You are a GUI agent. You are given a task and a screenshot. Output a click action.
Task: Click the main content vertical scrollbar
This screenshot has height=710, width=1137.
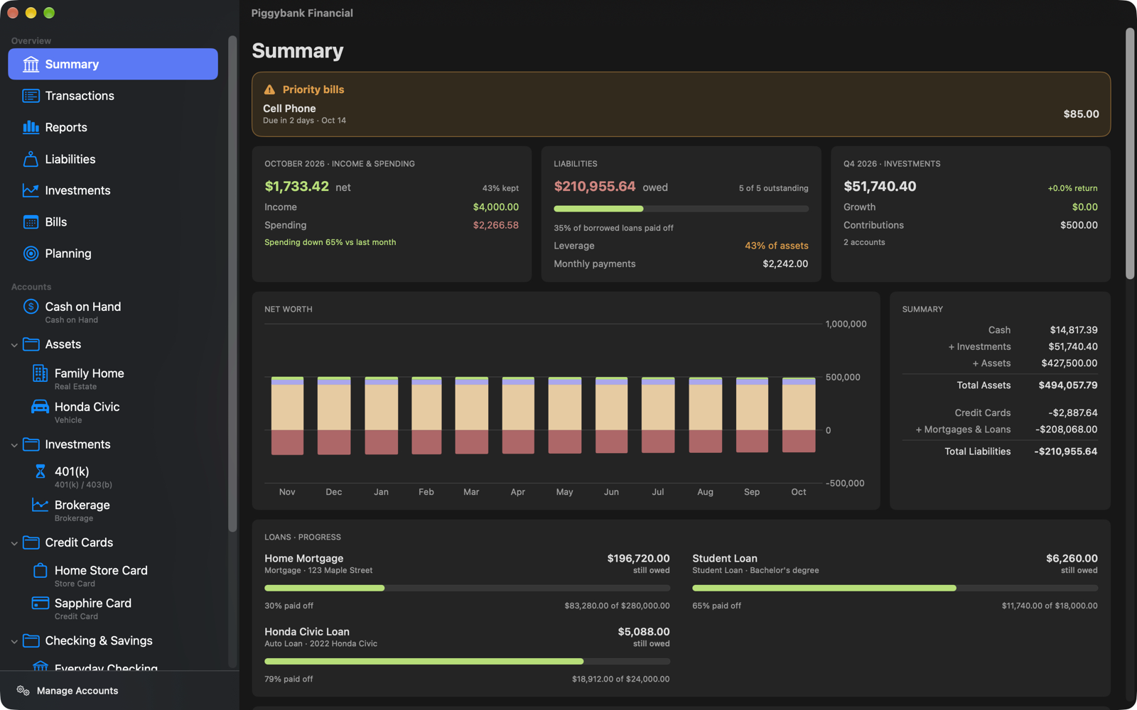pyautogui.click(x=1130, y=153)
